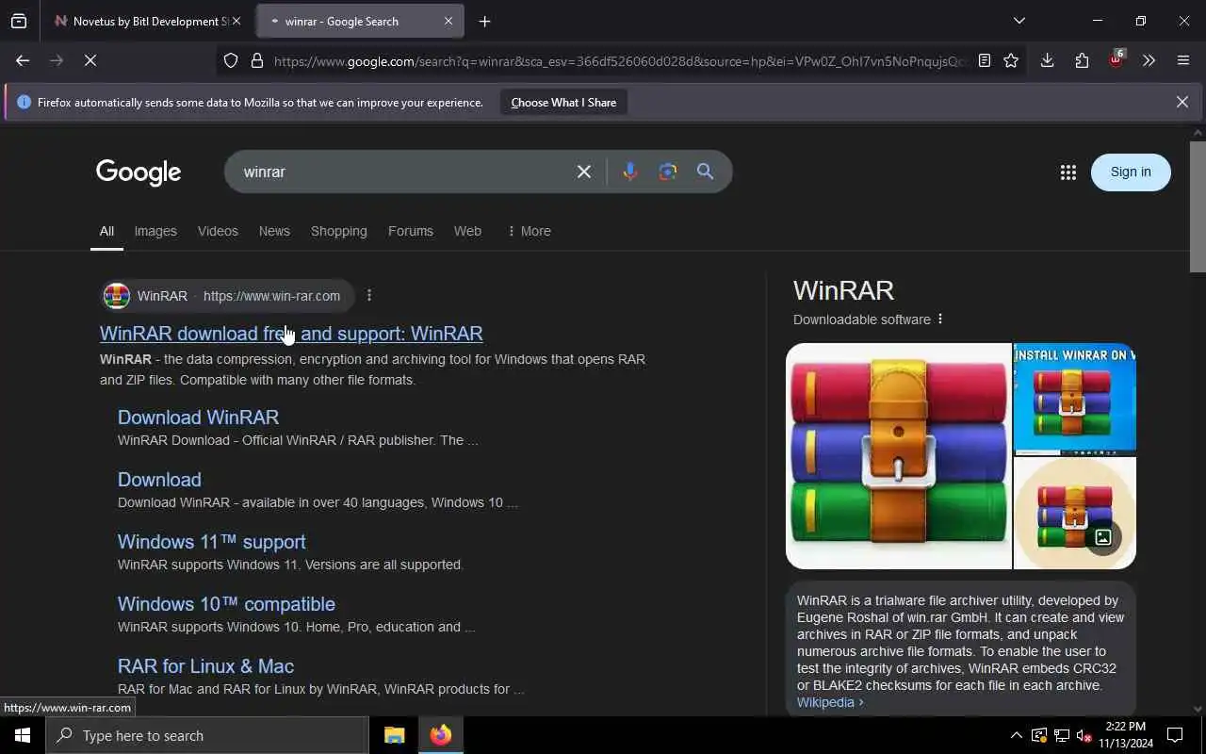The width and height of the screenshot is (1206, 754).
Task: Open the network tray icon
Action: pyautogui.click(x=1061, y=735)
